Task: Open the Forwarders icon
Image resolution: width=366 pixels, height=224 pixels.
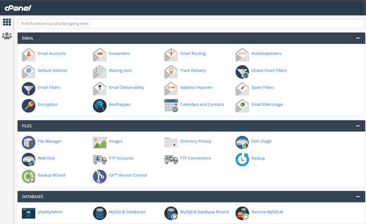Action: pos(100,54)
